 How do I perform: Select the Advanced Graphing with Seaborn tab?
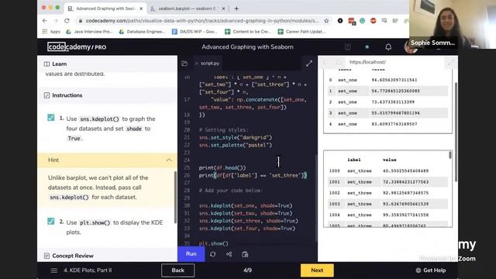pos(105,9)
